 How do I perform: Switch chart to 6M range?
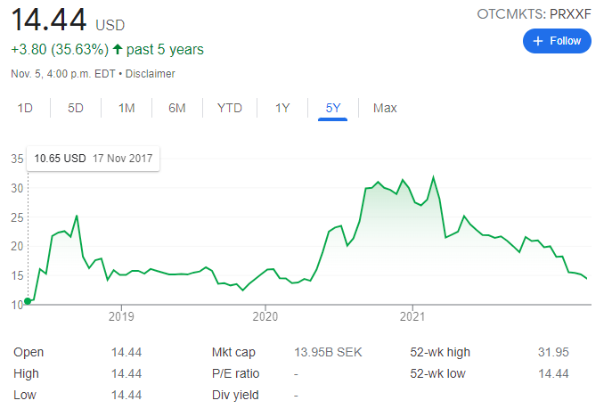point(177,108)
